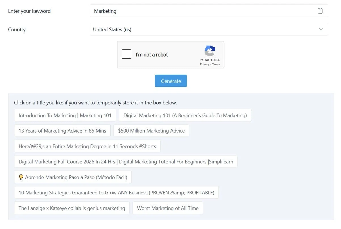Image resolution: width=341 pixels, height=229 pixels.
Task: Click the Generate button
Action: pyautogui.click(x=171, y=81)
